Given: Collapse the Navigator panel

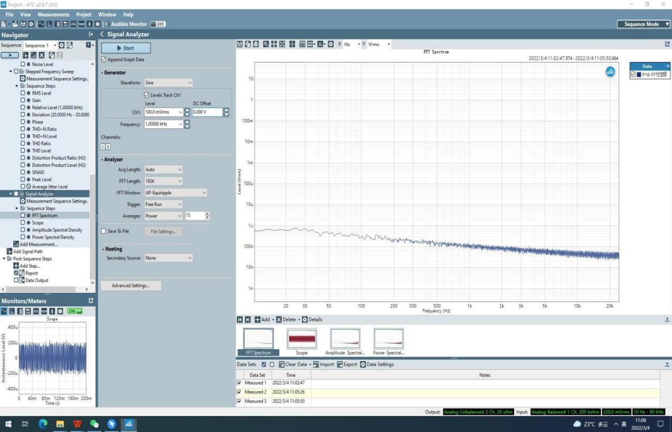Looking at the screenshot, I should click(90, 35).
